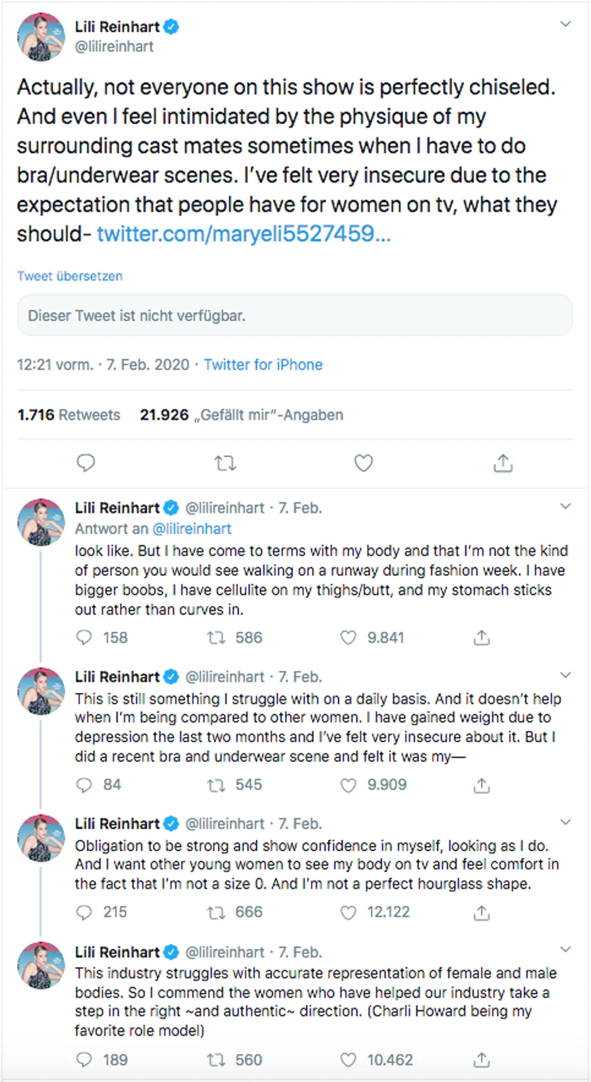This screenshot has width=591, height=1082.
Task: Open the chevron menu on main tweet
Action: 565,24
